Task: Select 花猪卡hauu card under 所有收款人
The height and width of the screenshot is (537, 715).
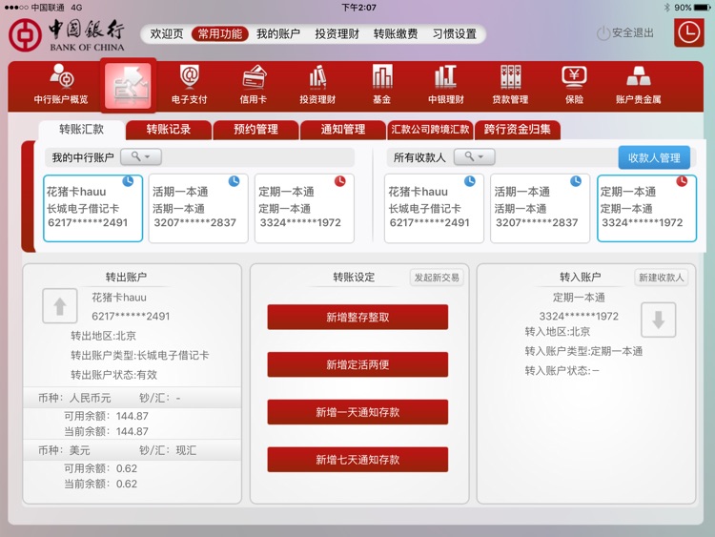Action: coord(434,208)
